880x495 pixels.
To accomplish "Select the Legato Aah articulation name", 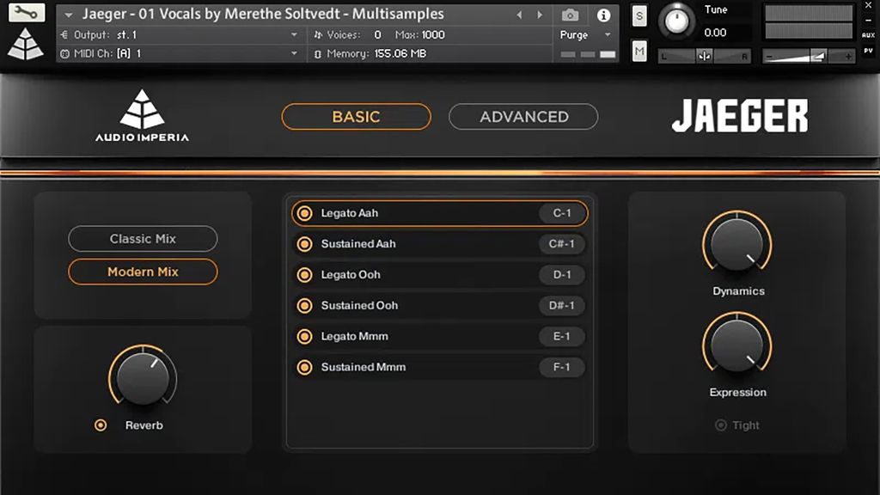I will 349,213.
